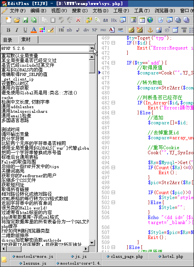Image resolution: width=194 pixels, height=267 pixels.
Task: Insert non-breaking space nb button
Action: 69,30
